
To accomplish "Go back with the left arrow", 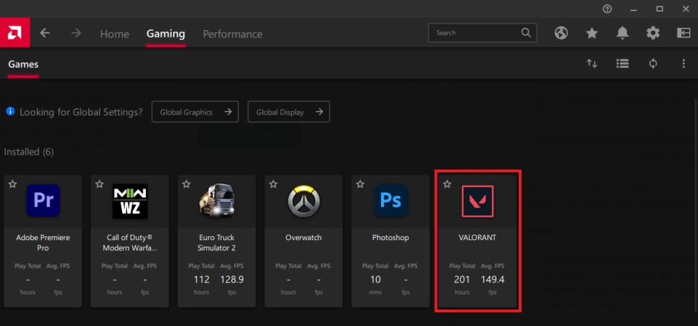I will 45,33.
